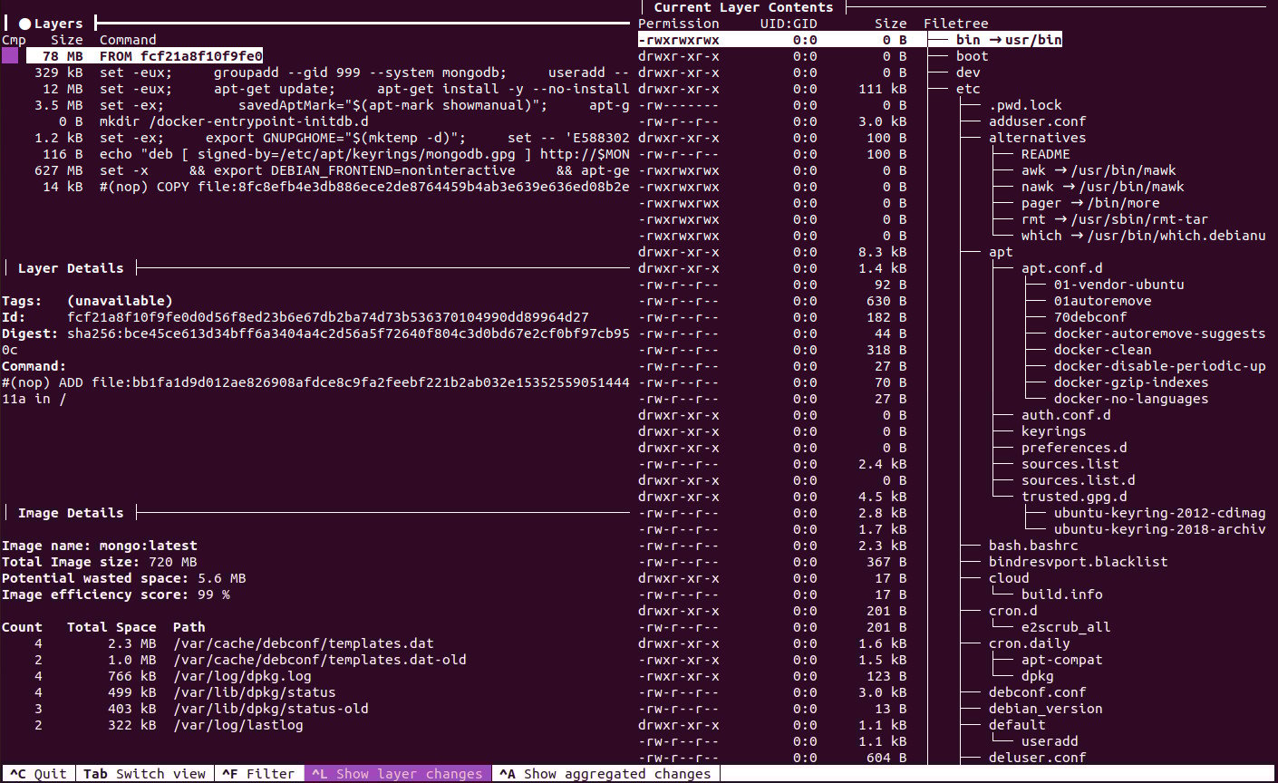This screenshot has height=783, width=1278.
Task: Select the rmt → /usr/sbin/rmt-tar entry
Action: tap(1115, 219)
